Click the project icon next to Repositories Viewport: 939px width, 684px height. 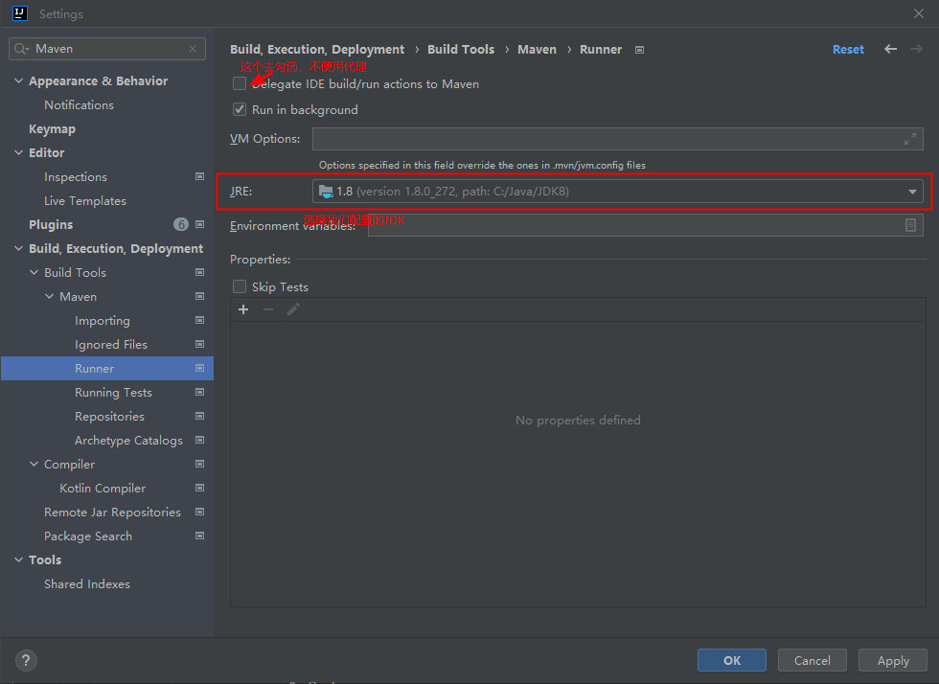[200, 417]
